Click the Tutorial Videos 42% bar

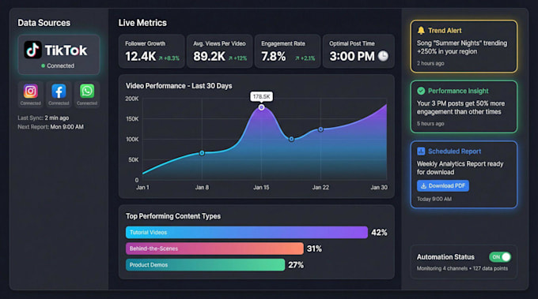(247, 232)
